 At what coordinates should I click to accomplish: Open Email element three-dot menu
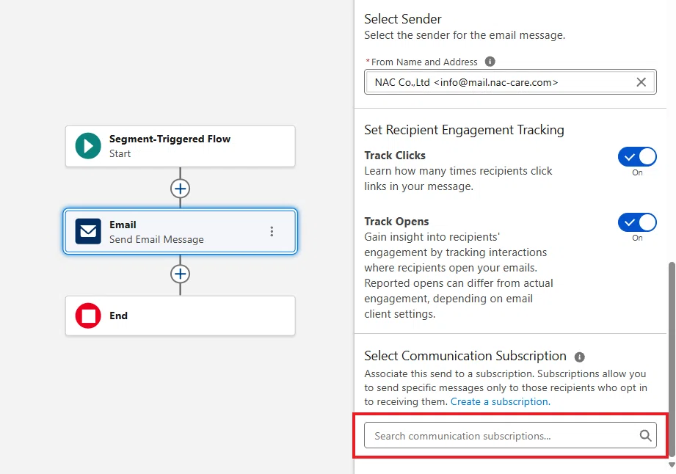(x=272, y=231)
